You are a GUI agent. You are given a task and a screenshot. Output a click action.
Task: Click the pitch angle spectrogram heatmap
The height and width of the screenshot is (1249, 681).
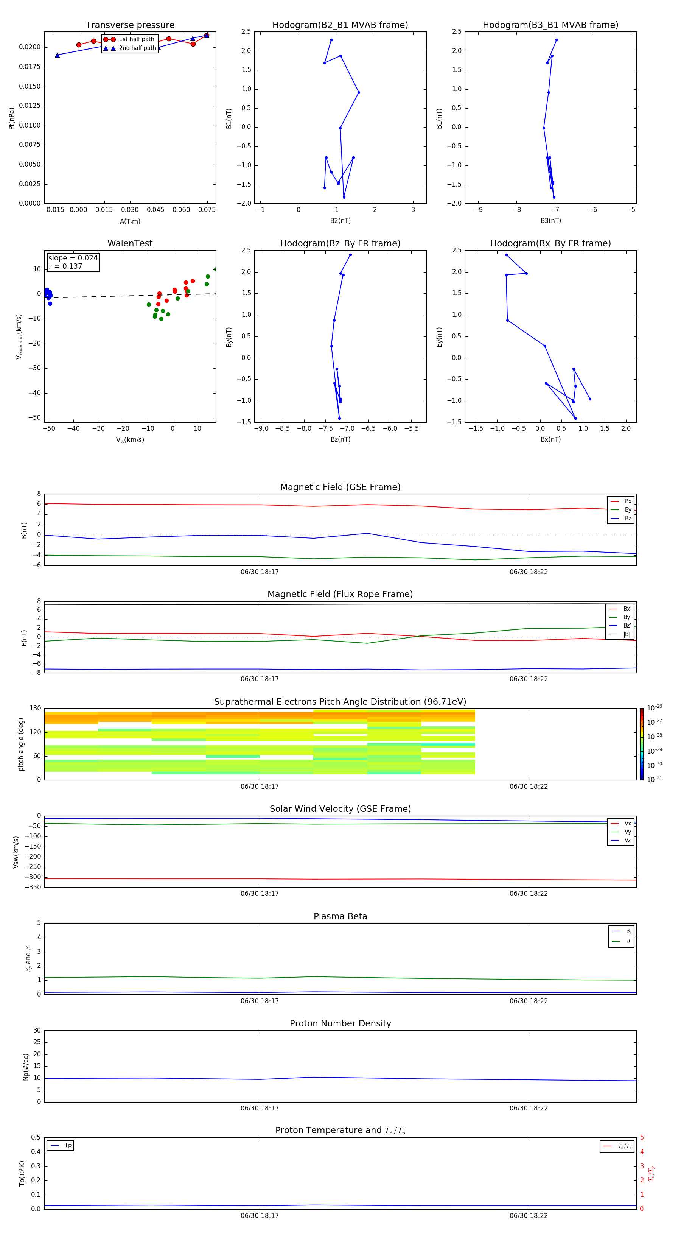259,742
